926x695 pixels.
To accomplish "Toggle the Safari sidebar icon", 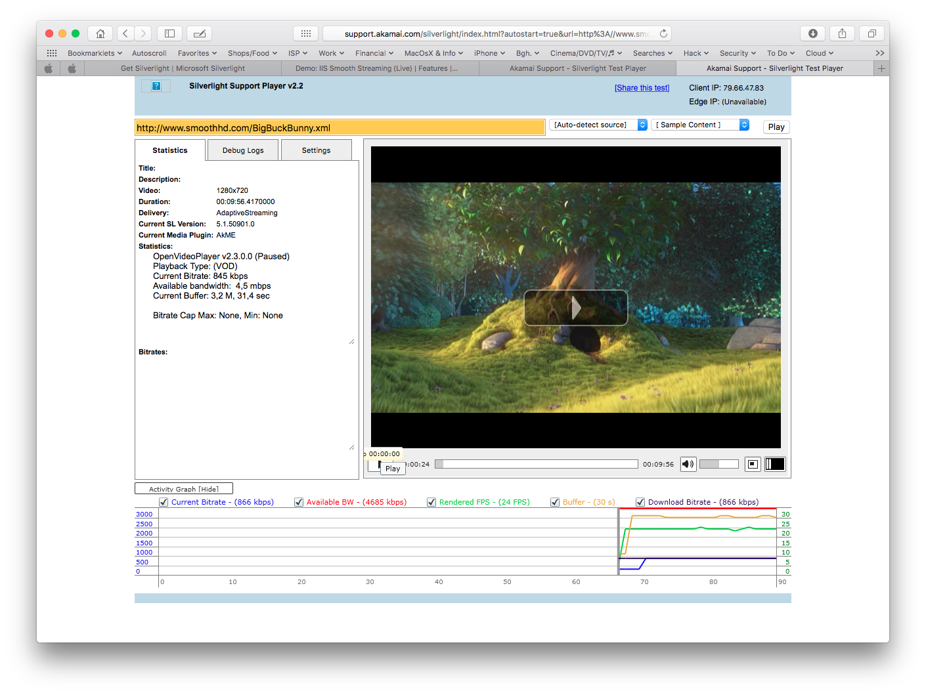I will pos(169,33).
